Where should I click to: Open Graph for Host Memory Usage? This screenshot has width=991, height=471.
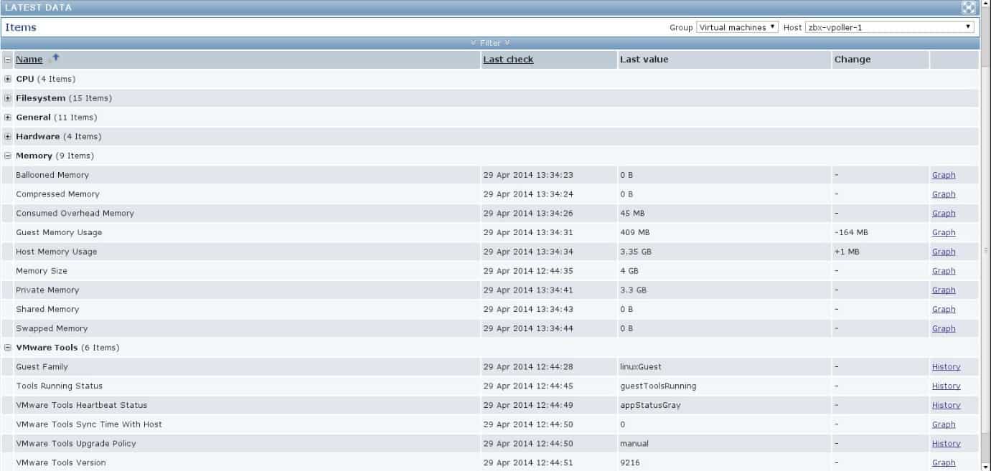tap(944, 252)
